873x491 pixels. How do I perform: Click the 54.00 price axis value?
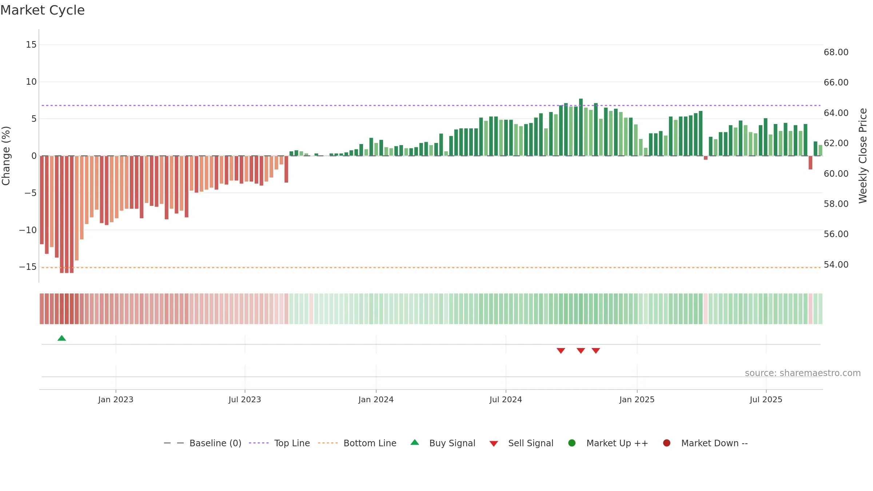click(x=836, y=265)
